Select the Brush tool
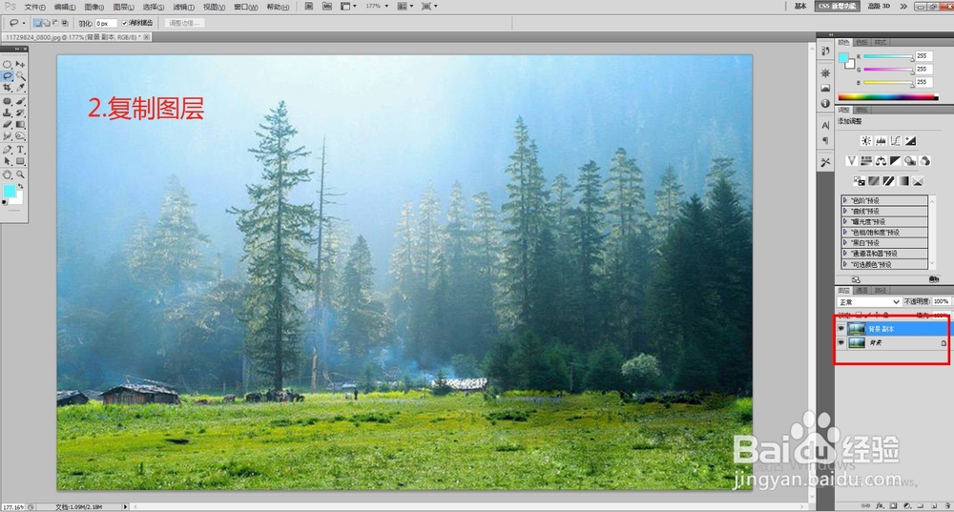Screen dimensions: 954x512 pos(21,101)
